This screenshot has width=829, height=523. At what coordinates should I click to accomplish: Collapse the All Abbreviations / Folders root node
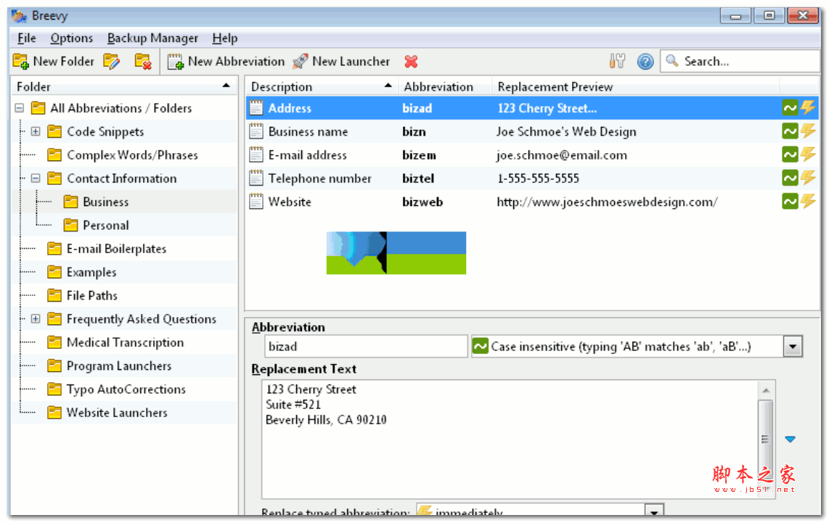pos(20,108)
